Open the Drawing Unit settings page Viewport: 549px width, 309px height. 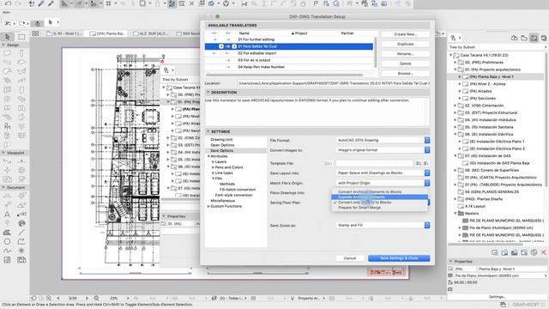click(221, 139)
